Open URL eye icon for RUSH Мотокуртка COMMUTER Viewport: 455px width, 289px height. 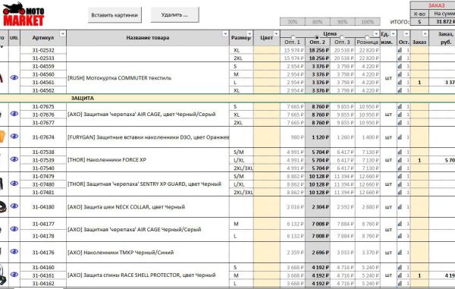(x=14, y=78)
